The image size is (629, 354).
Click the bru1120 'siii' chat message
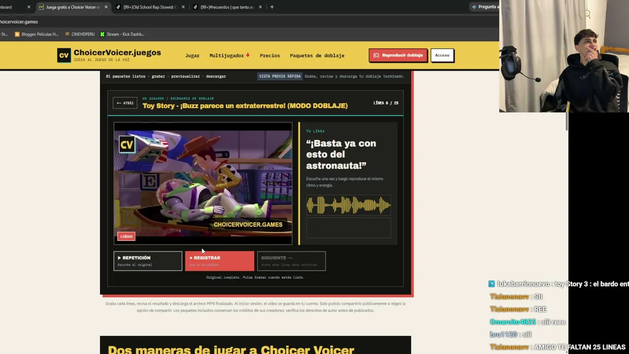[511, 334]
